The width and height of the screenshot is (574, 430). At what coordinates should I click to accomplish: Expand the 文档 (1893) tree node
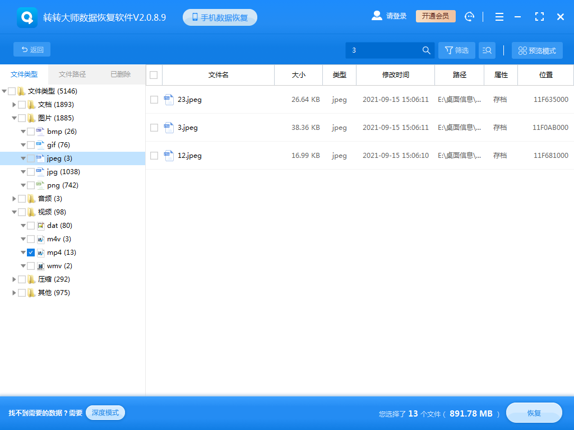[13, 104]
